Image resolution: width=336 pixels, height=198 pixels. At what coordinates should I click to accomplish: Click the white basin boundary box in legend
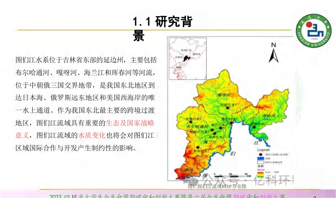260,162
